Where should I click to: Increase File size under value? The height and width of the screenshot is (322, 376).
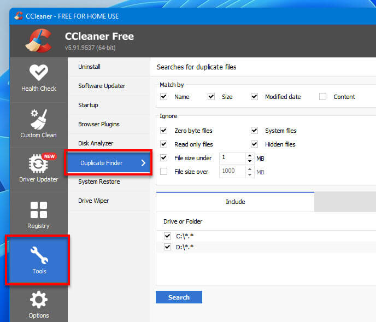click(250, 155)
